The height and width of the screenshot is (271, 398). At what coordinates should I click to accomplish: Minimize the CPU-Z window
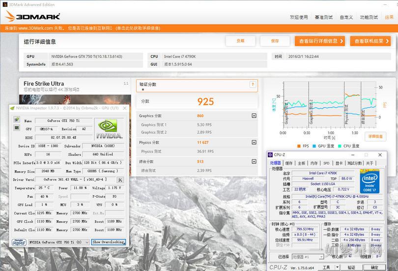pos(353,154)
